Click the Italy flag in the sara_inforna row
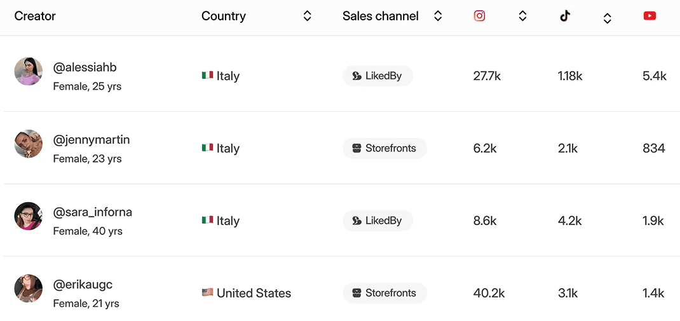This screenshot has width=680, height=321. tap(207, 221)
